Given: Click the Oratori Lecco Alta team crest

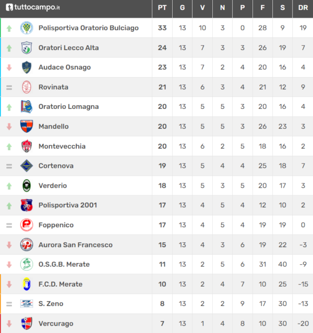Looking at the screenshot, I should point(27,47).
